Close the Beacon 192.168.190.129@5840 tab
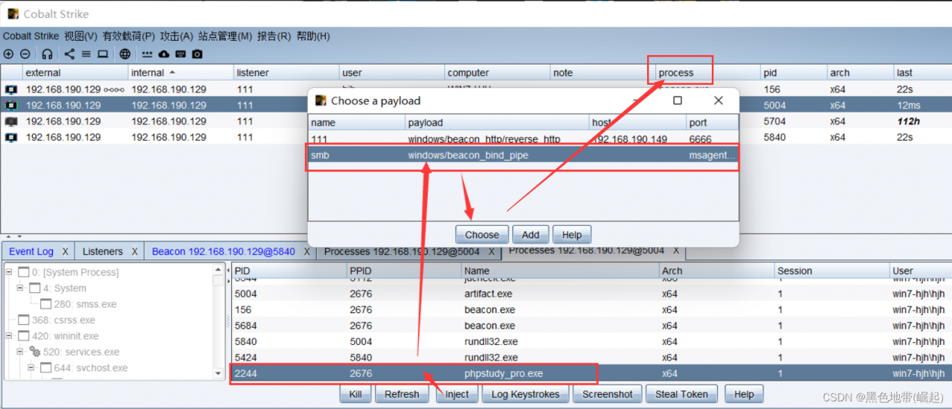The image size is (952, 409). 306,252
